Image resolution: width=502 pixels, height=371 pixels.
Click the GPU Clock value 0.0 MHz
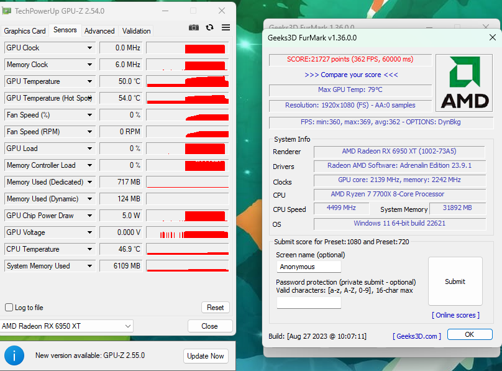(121, 48)
